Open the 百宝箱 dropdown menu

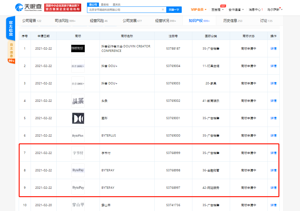[x=217, y=10]
